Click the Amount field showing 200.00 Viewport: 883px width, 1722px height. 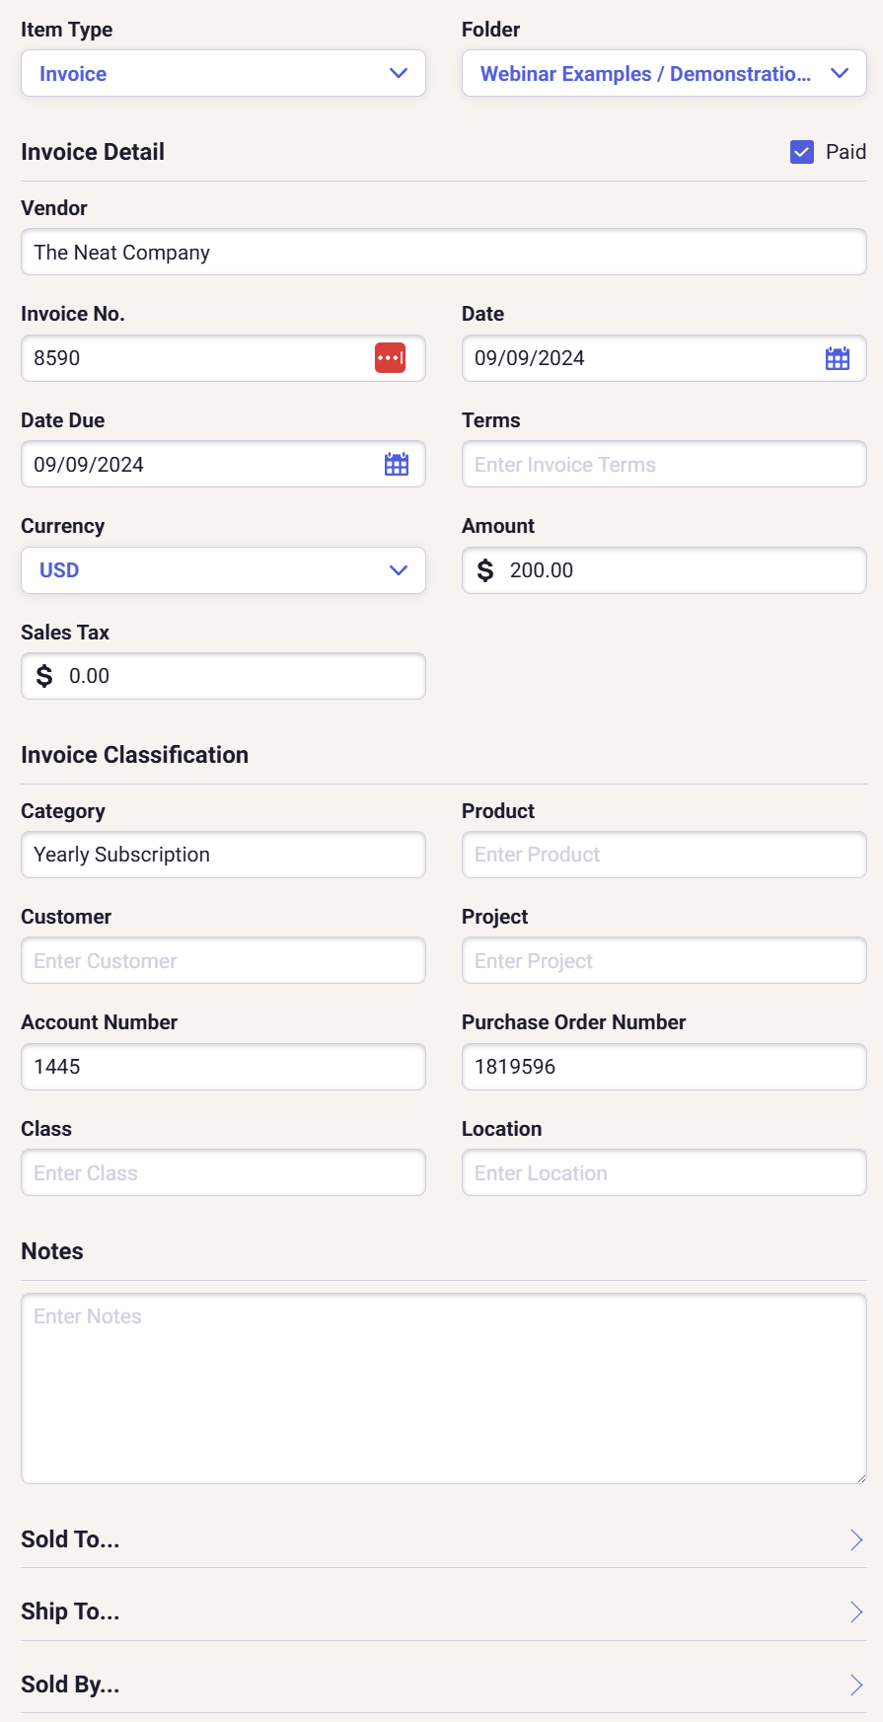pos(681,570)
